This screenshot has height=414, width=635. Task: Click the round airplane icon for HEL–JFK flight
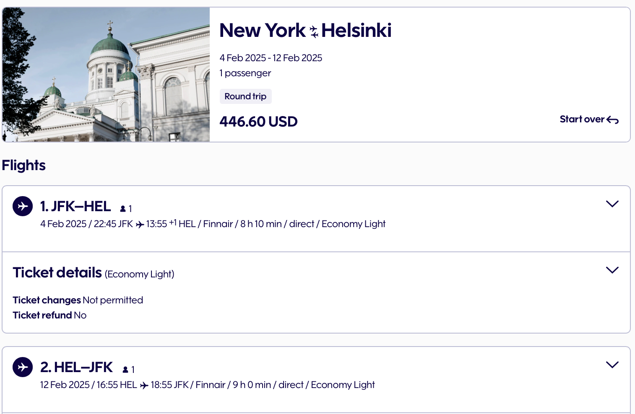click(23, 367)
